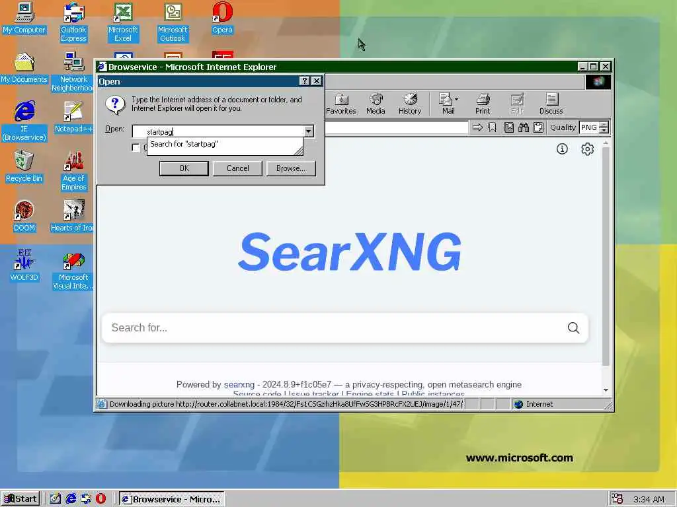The image size is (677, 507).
Task: Open the My Computer desktop icon
Action: [x=24, y=18]
